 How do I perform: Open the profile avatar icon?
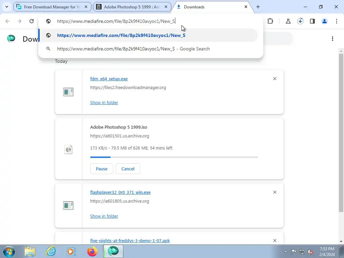[x=325, y=21]
